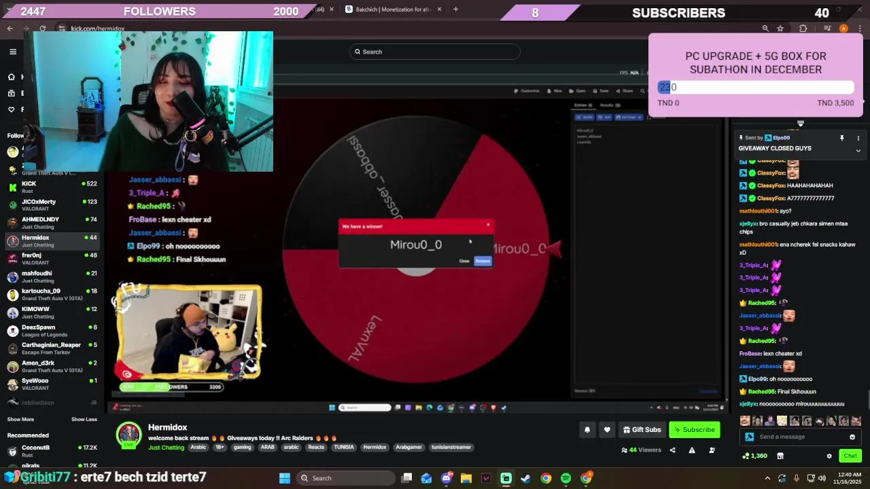
Task: Open channel points shop icon
Action: [x=780, y=456]
